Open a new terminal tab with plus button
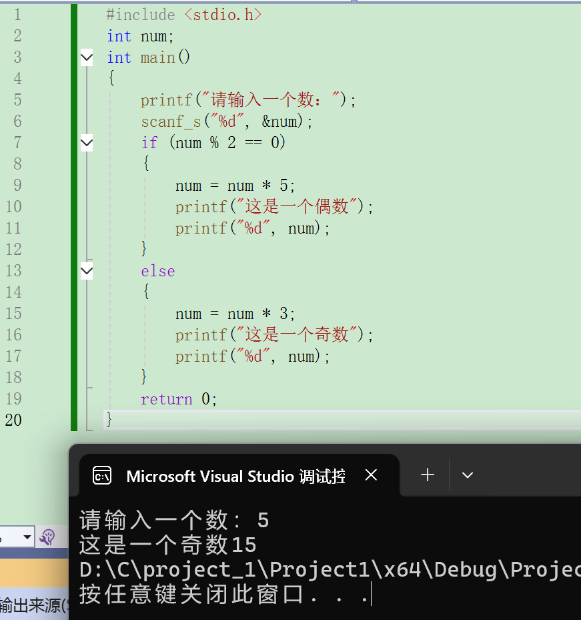581x620 pixels. tap(428, 475)
